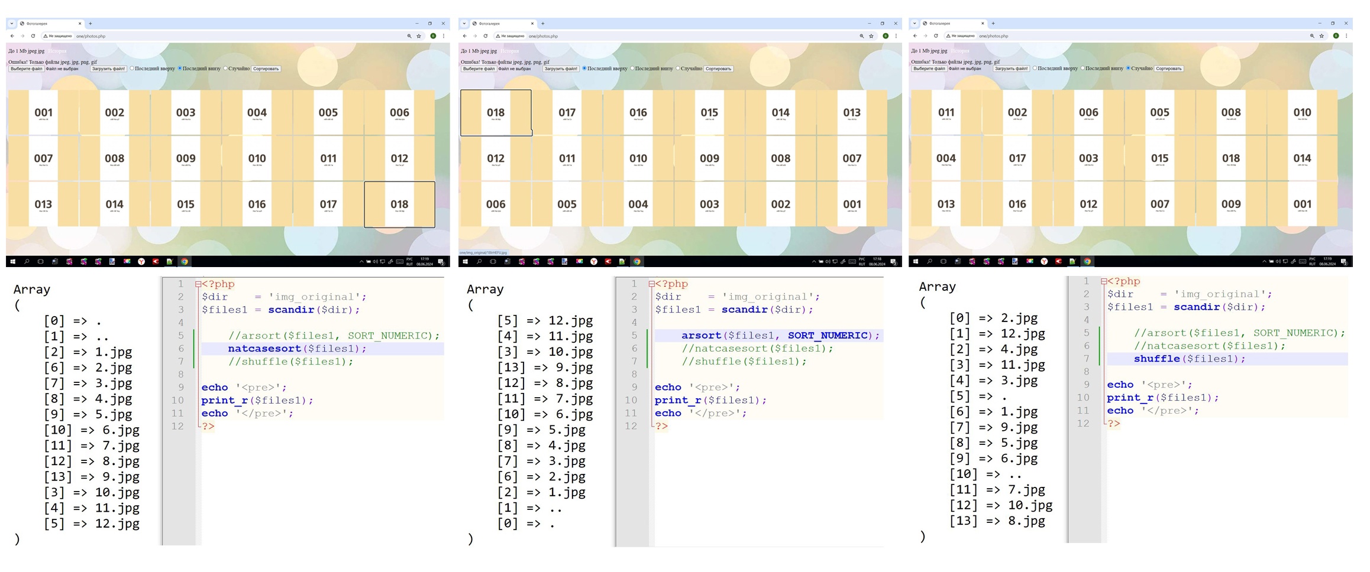Click the back arrow in the middle browser window
This screenshot has width=1370, height=572.
pyautogui.click(x=465, y=36)
